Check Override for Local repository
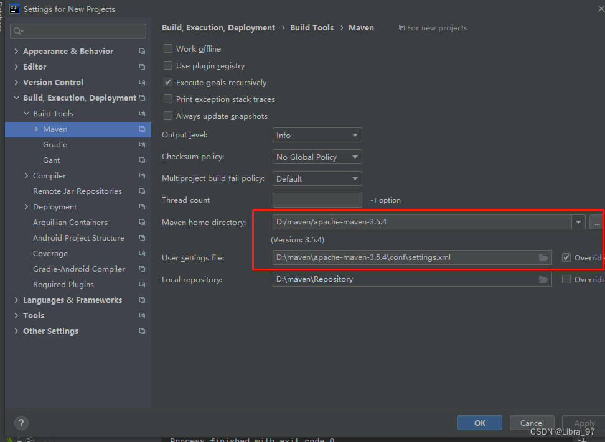The image size is (605, 442). click(566, 279)
